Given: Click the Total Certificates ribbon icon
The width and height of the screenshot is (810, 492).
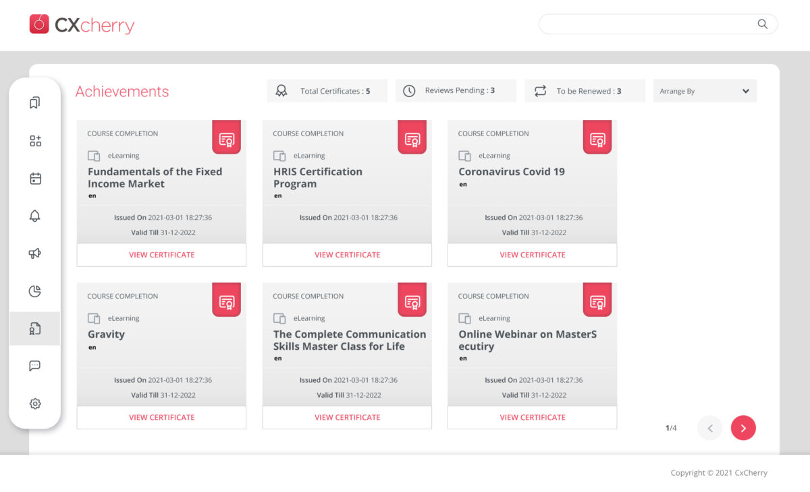Looking at the screenshot, I should 281,91.
